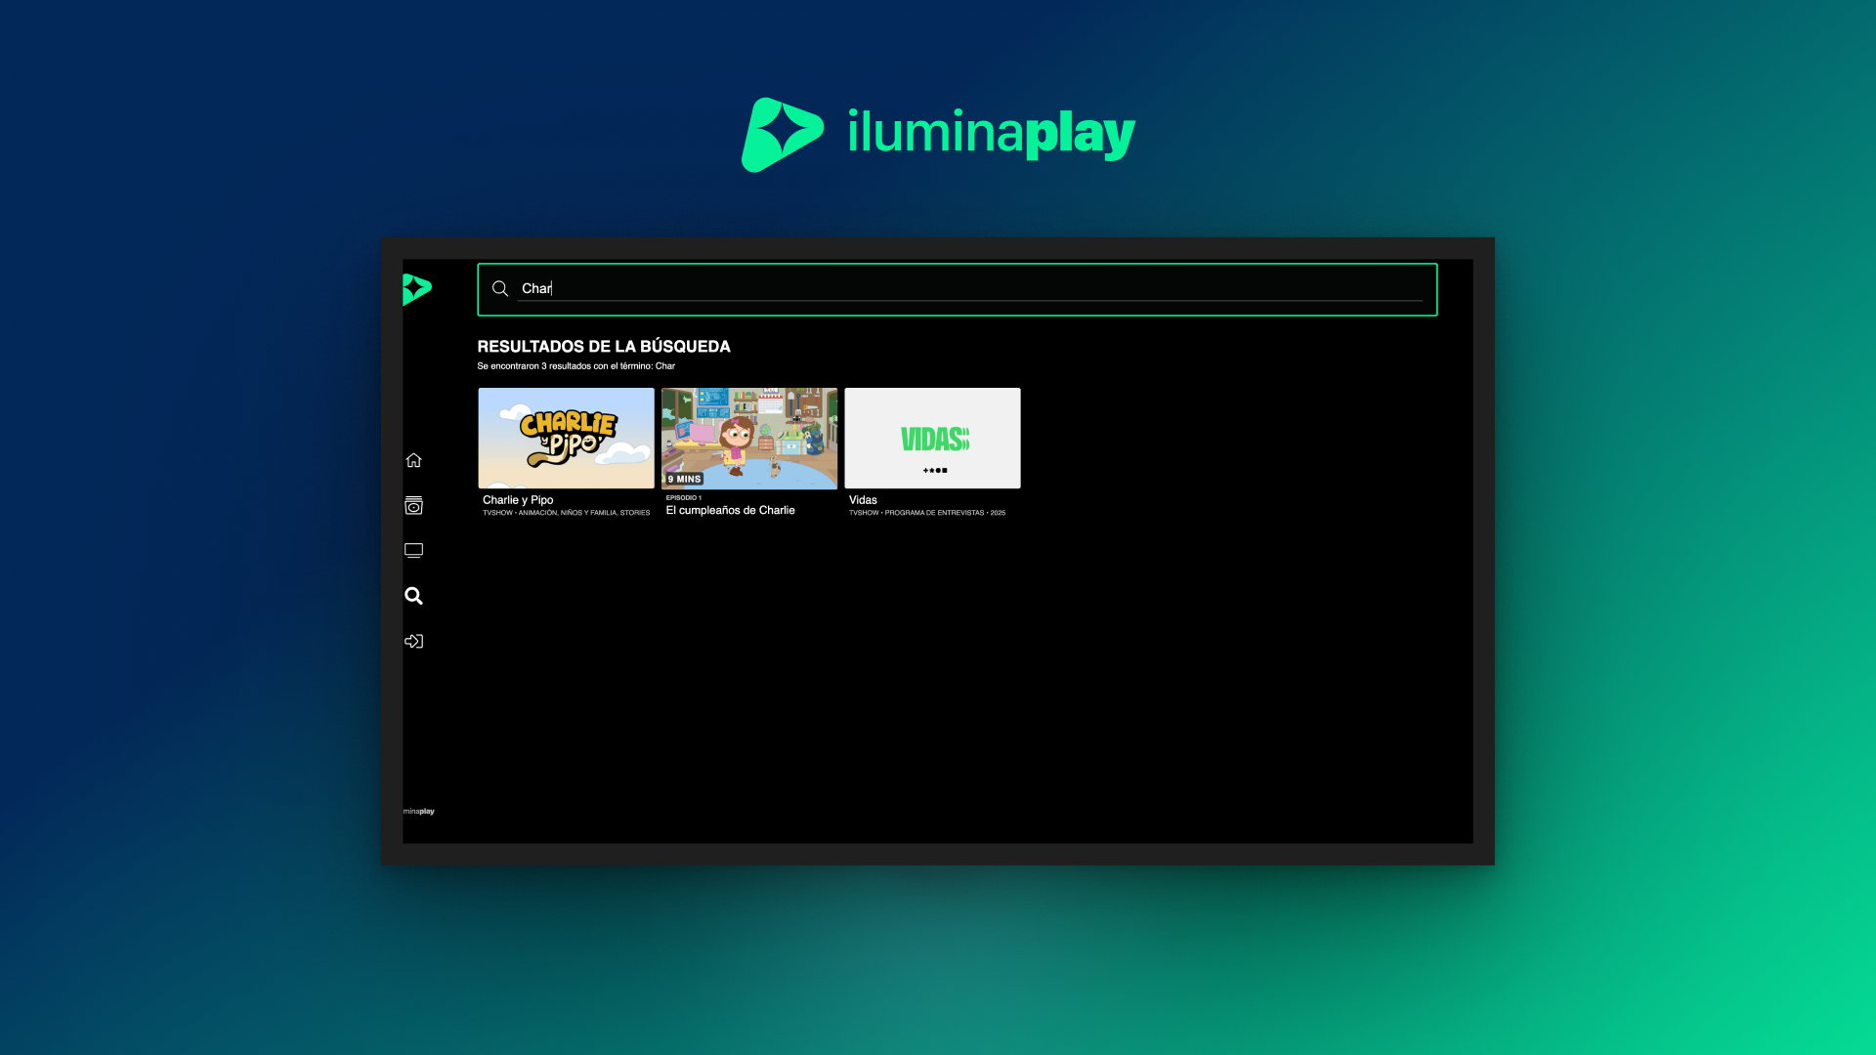The width and height of the screenshot is (1876, 1055).
Task: Click the Home icon in the sidebar
Action: click(x=413, y=460)
